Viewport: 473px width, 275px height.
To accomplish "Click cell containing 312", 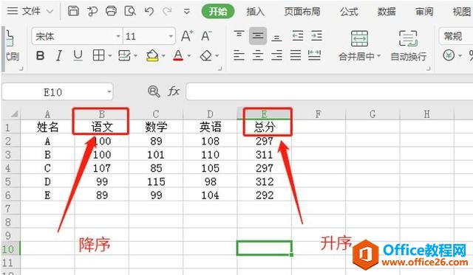I will [x=265, y=181].
